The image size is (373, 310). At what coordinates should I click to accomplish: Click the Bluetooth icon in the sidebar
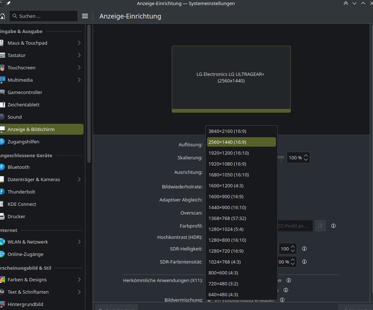point(2,167)
